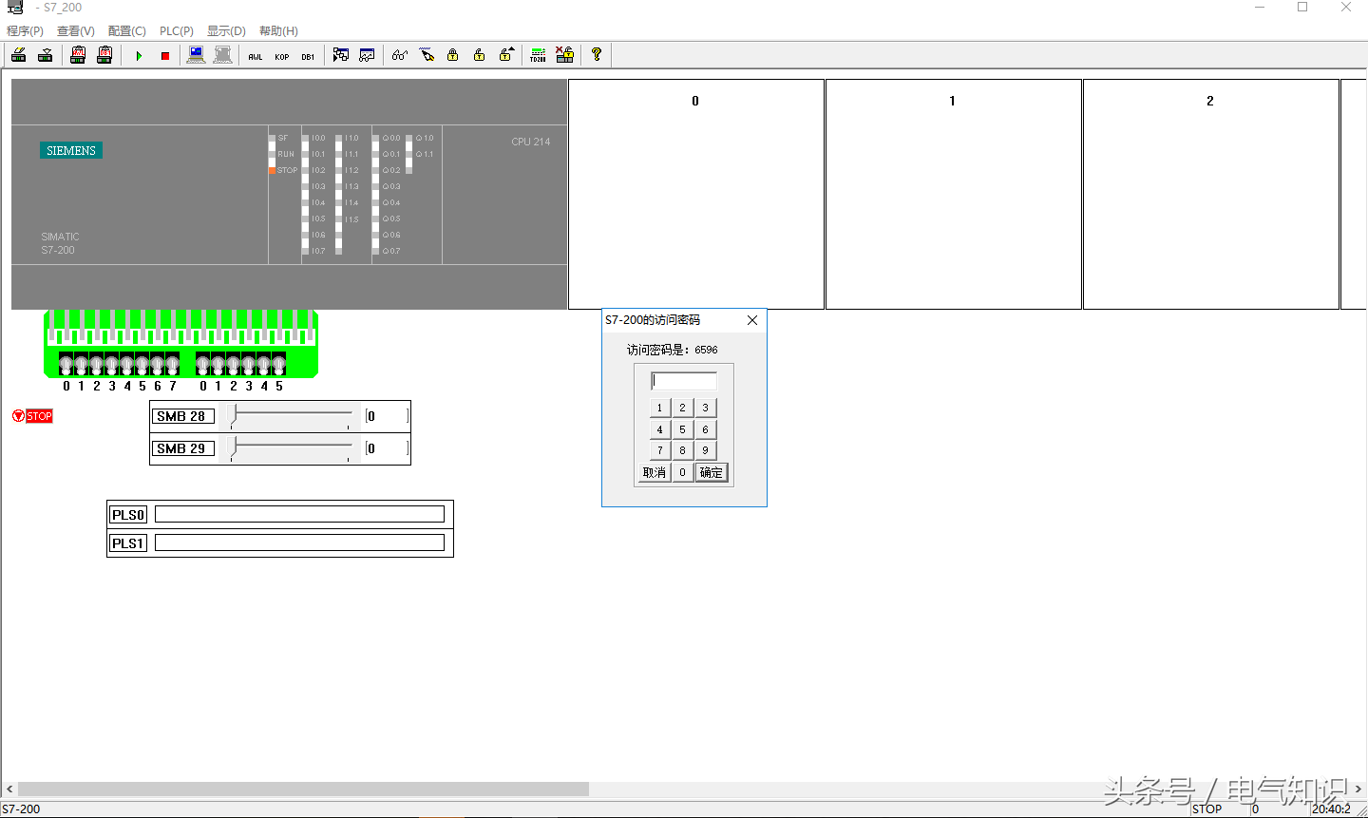Open the KOP ladder view toolbar button
Image resolution: width=1368 pixels, height=818 pixels.
[x=282, y=56]
